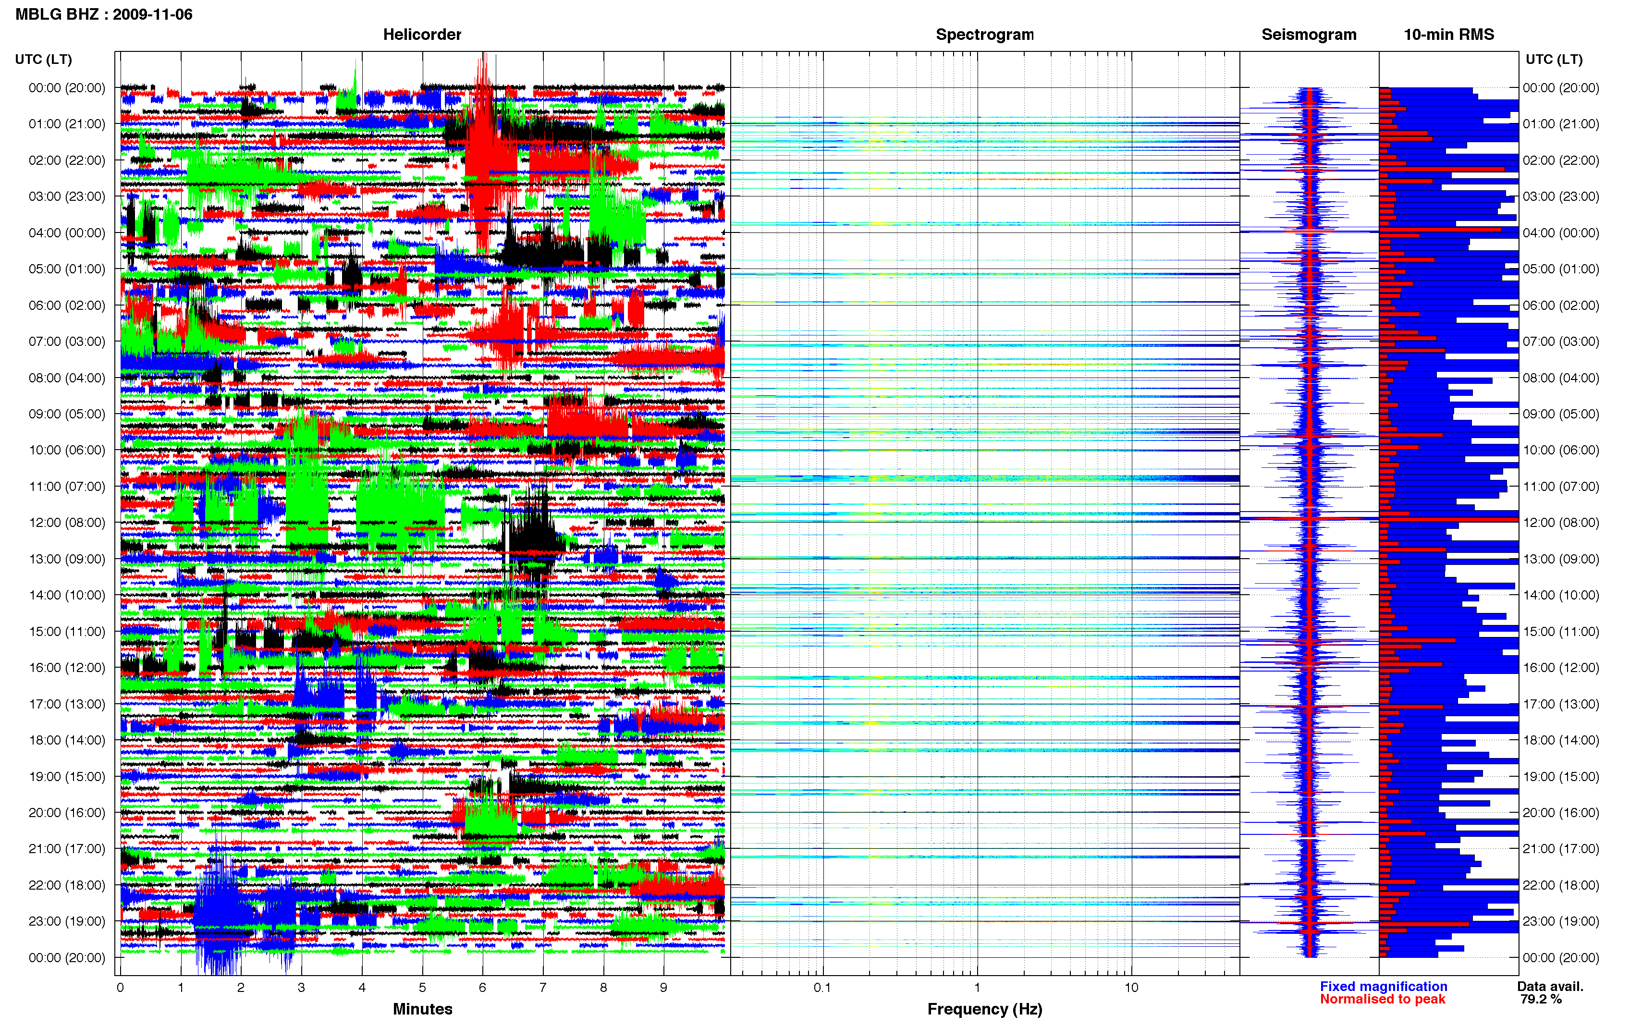Click the Data avail. label
1642x1027 pixels.
pyautogui.click(x=1550, y=986)
